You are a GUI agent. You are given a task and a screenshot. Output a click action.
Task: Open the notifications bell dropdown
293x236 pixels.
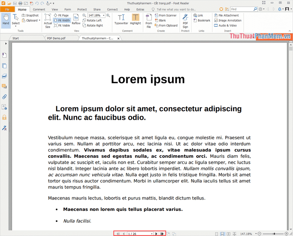click(281, 9)
